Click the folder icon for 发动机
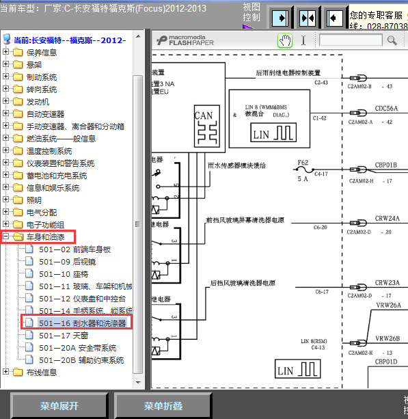408x419 pixels. pyautogui.click(x=18, y=101)
